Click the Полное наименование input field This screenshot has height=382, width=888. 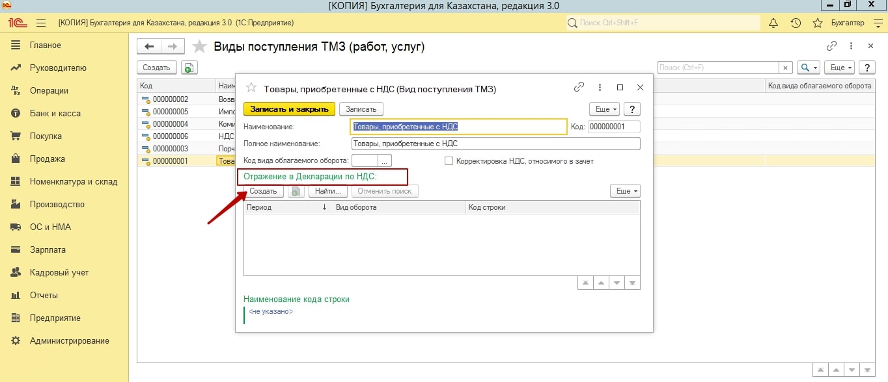(x=495, y=144)
